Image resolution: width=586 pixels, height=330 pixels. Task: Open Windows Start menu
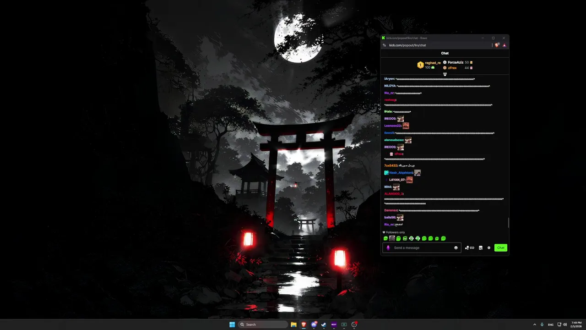tap(232, 324)
